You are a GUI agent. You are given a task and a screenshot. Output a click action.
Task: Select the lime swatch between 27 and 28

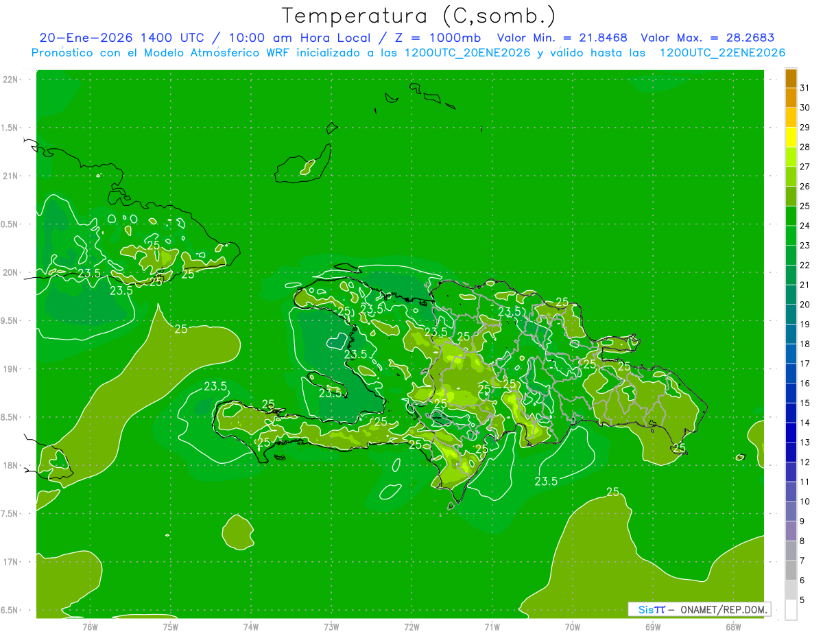[791, 156]
